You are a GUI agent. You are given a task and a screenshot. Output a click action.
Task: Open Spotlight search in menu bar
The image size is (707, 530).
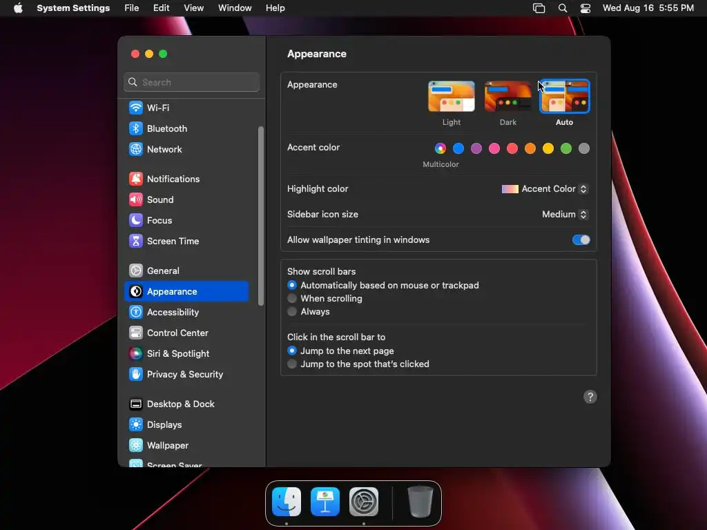[562, 8]
